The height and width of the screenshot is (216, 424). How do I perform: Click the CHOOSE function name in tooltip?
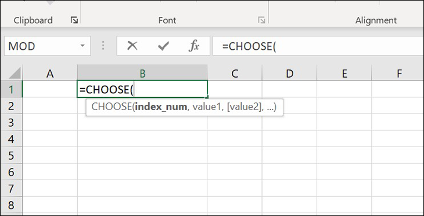[111, 107]
